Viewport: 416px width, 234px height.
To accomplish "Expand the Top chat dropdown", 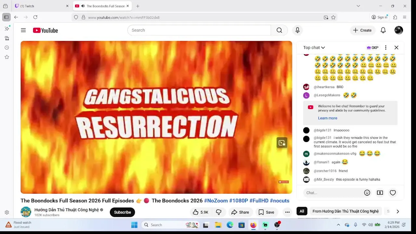I will click(x=314, y=47).
